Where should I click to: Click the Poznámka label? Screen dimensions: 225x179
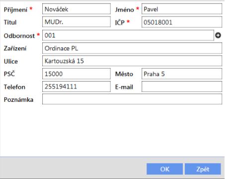pos(18,99)
